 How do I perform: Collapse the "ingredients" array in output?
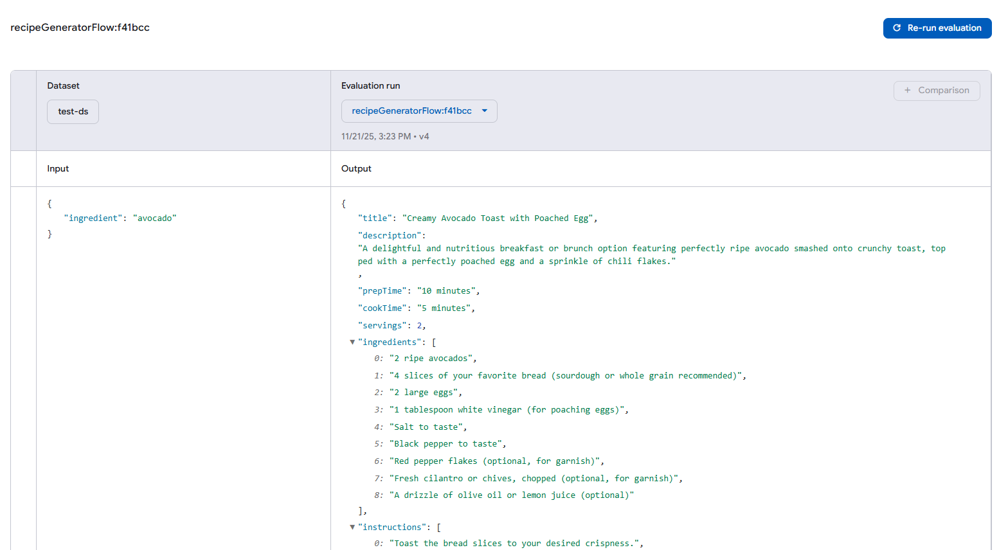click(352, 342)
